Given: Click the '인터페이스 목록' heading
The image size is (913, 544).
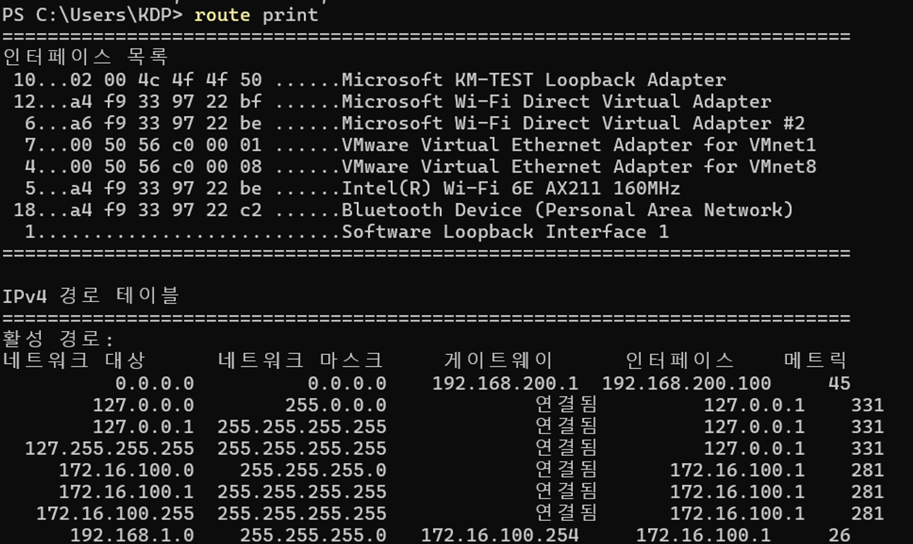Looking at the screenshot, I should (x=85, y=57).
